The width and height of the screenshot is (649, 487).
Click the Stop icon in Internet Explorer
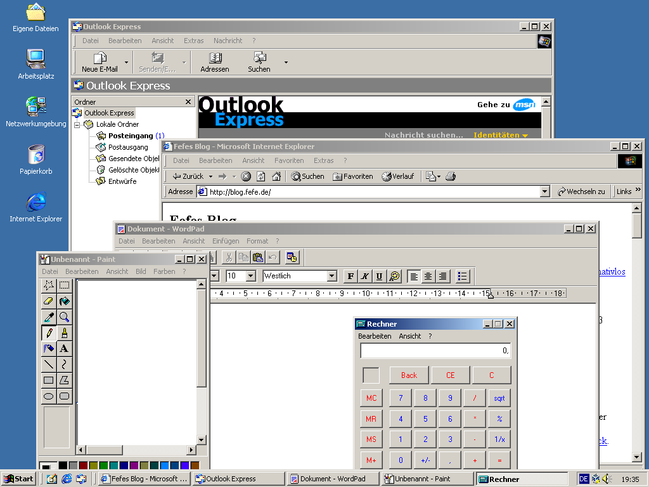[x=246, y=176]
